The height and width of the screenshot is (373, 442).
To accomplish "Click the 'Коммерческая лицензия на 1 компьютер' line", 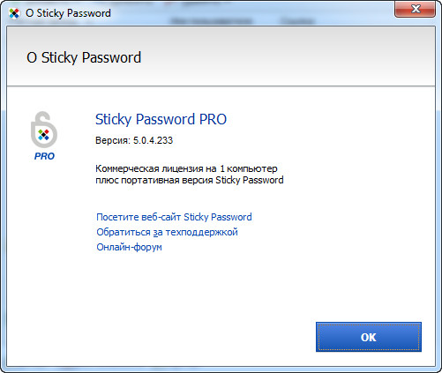I will [x=186, y=168].
